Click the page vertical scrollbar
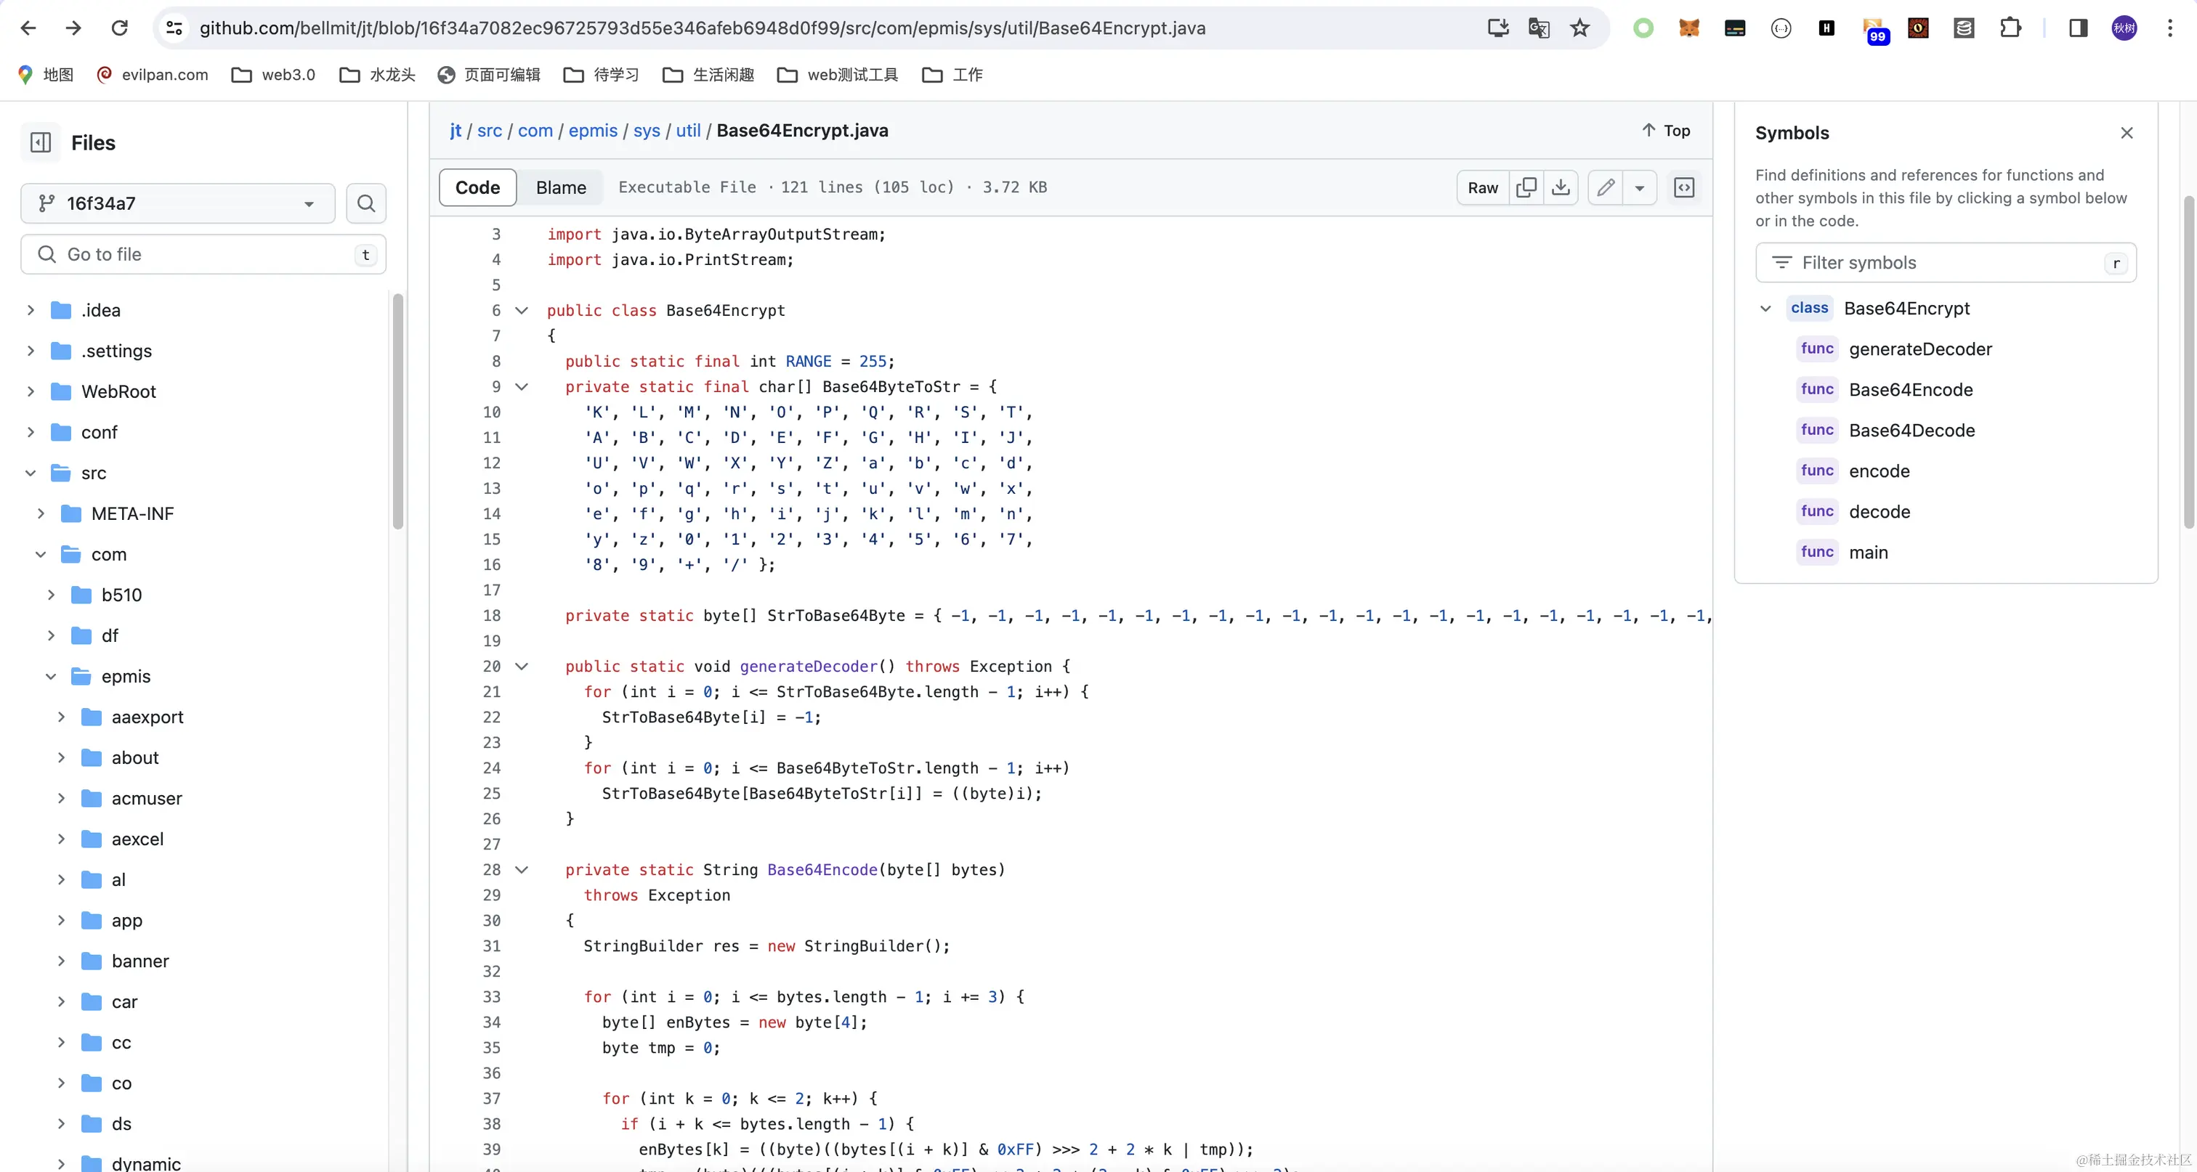 (x=2189, y=362)
